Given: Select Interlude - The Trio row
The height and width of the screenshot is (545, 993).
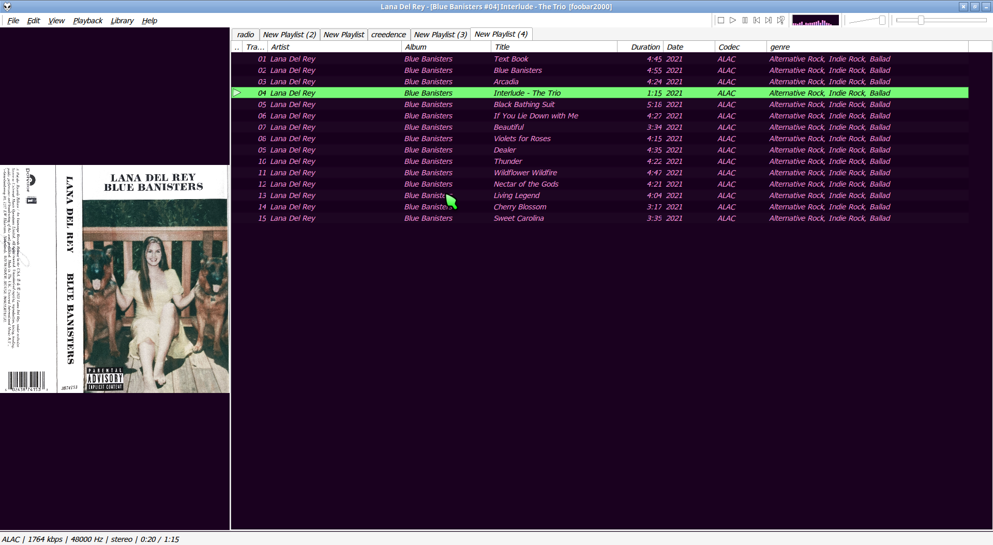Looking at the screenshot, I should coord(600,93).
